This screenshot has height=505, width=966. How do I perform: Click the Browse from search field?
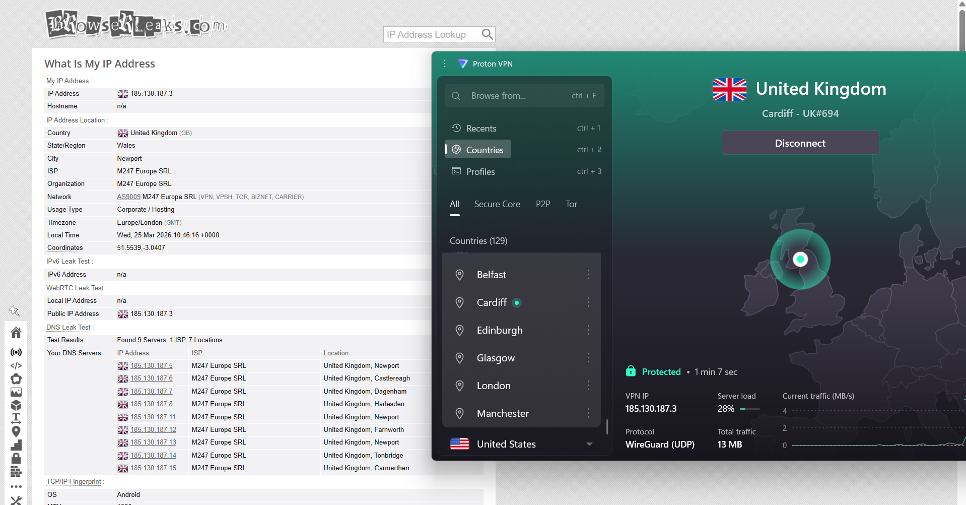524,96
